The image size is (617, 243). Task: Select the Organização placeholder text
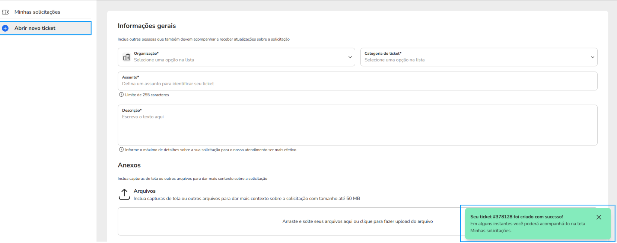click(x=164, y=60)
